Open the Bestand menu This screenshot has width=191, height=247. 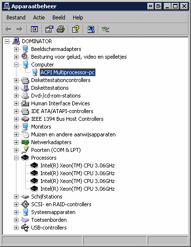(x=16, y=17)
